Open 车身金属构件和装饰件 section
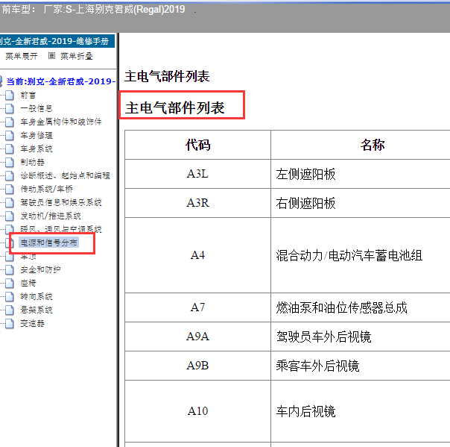The width and height of the screenshot is (450, 447). coord(61,122)
